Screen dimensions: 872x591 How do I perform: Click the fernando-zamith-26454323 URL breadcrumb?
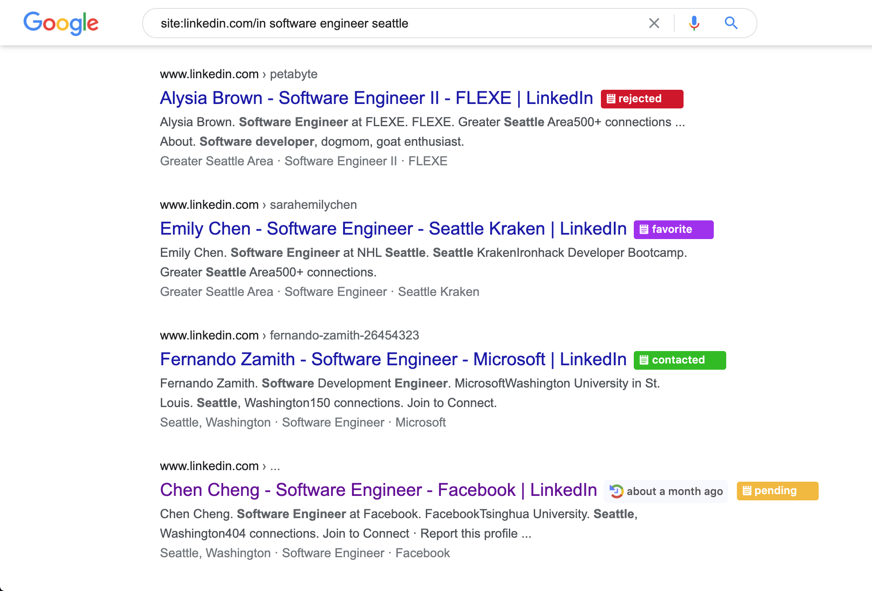click(x=344, y=335)
